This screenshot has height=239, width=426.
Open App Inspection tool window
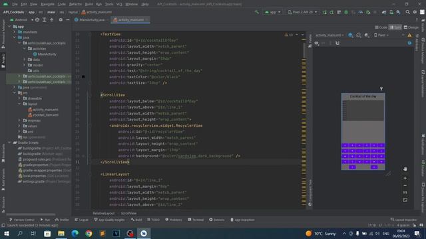[242, 220]
